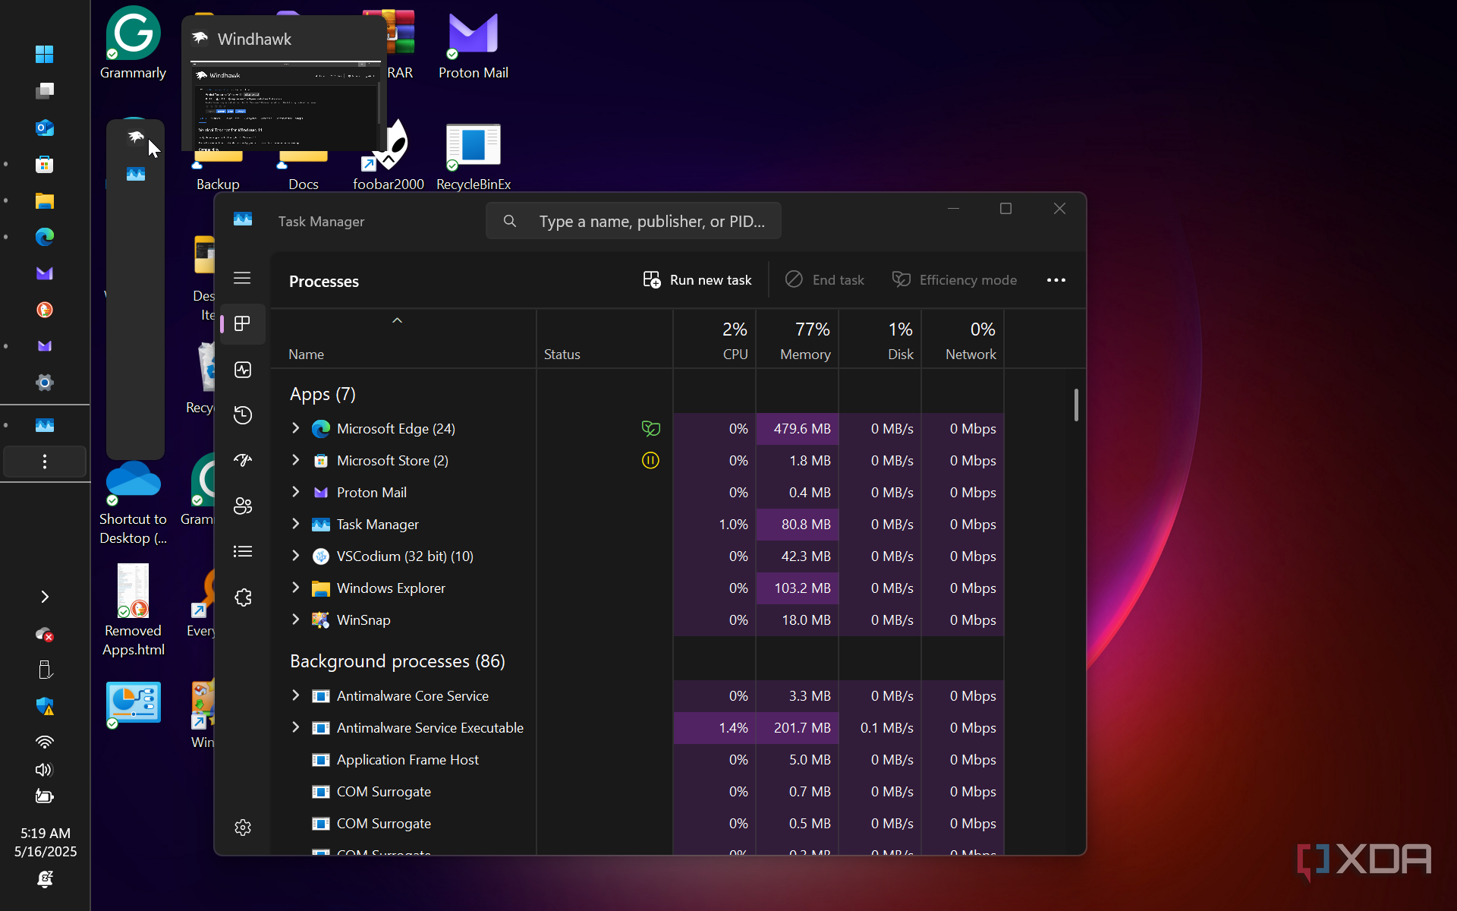This screenshot has width=1457, height=911.
Task: Click the Efficiency mode leaf icon for Edge
Action: pyautogui.click(x=650, y=429)
